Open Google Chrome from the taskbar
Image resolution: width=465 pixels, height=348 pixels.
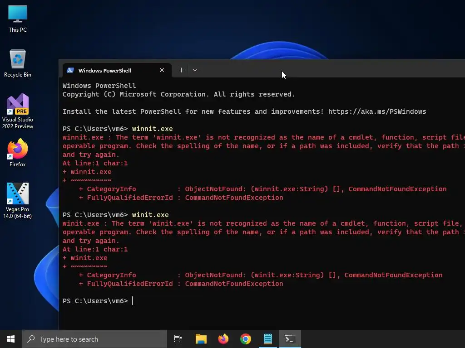[x=246, y=339]
